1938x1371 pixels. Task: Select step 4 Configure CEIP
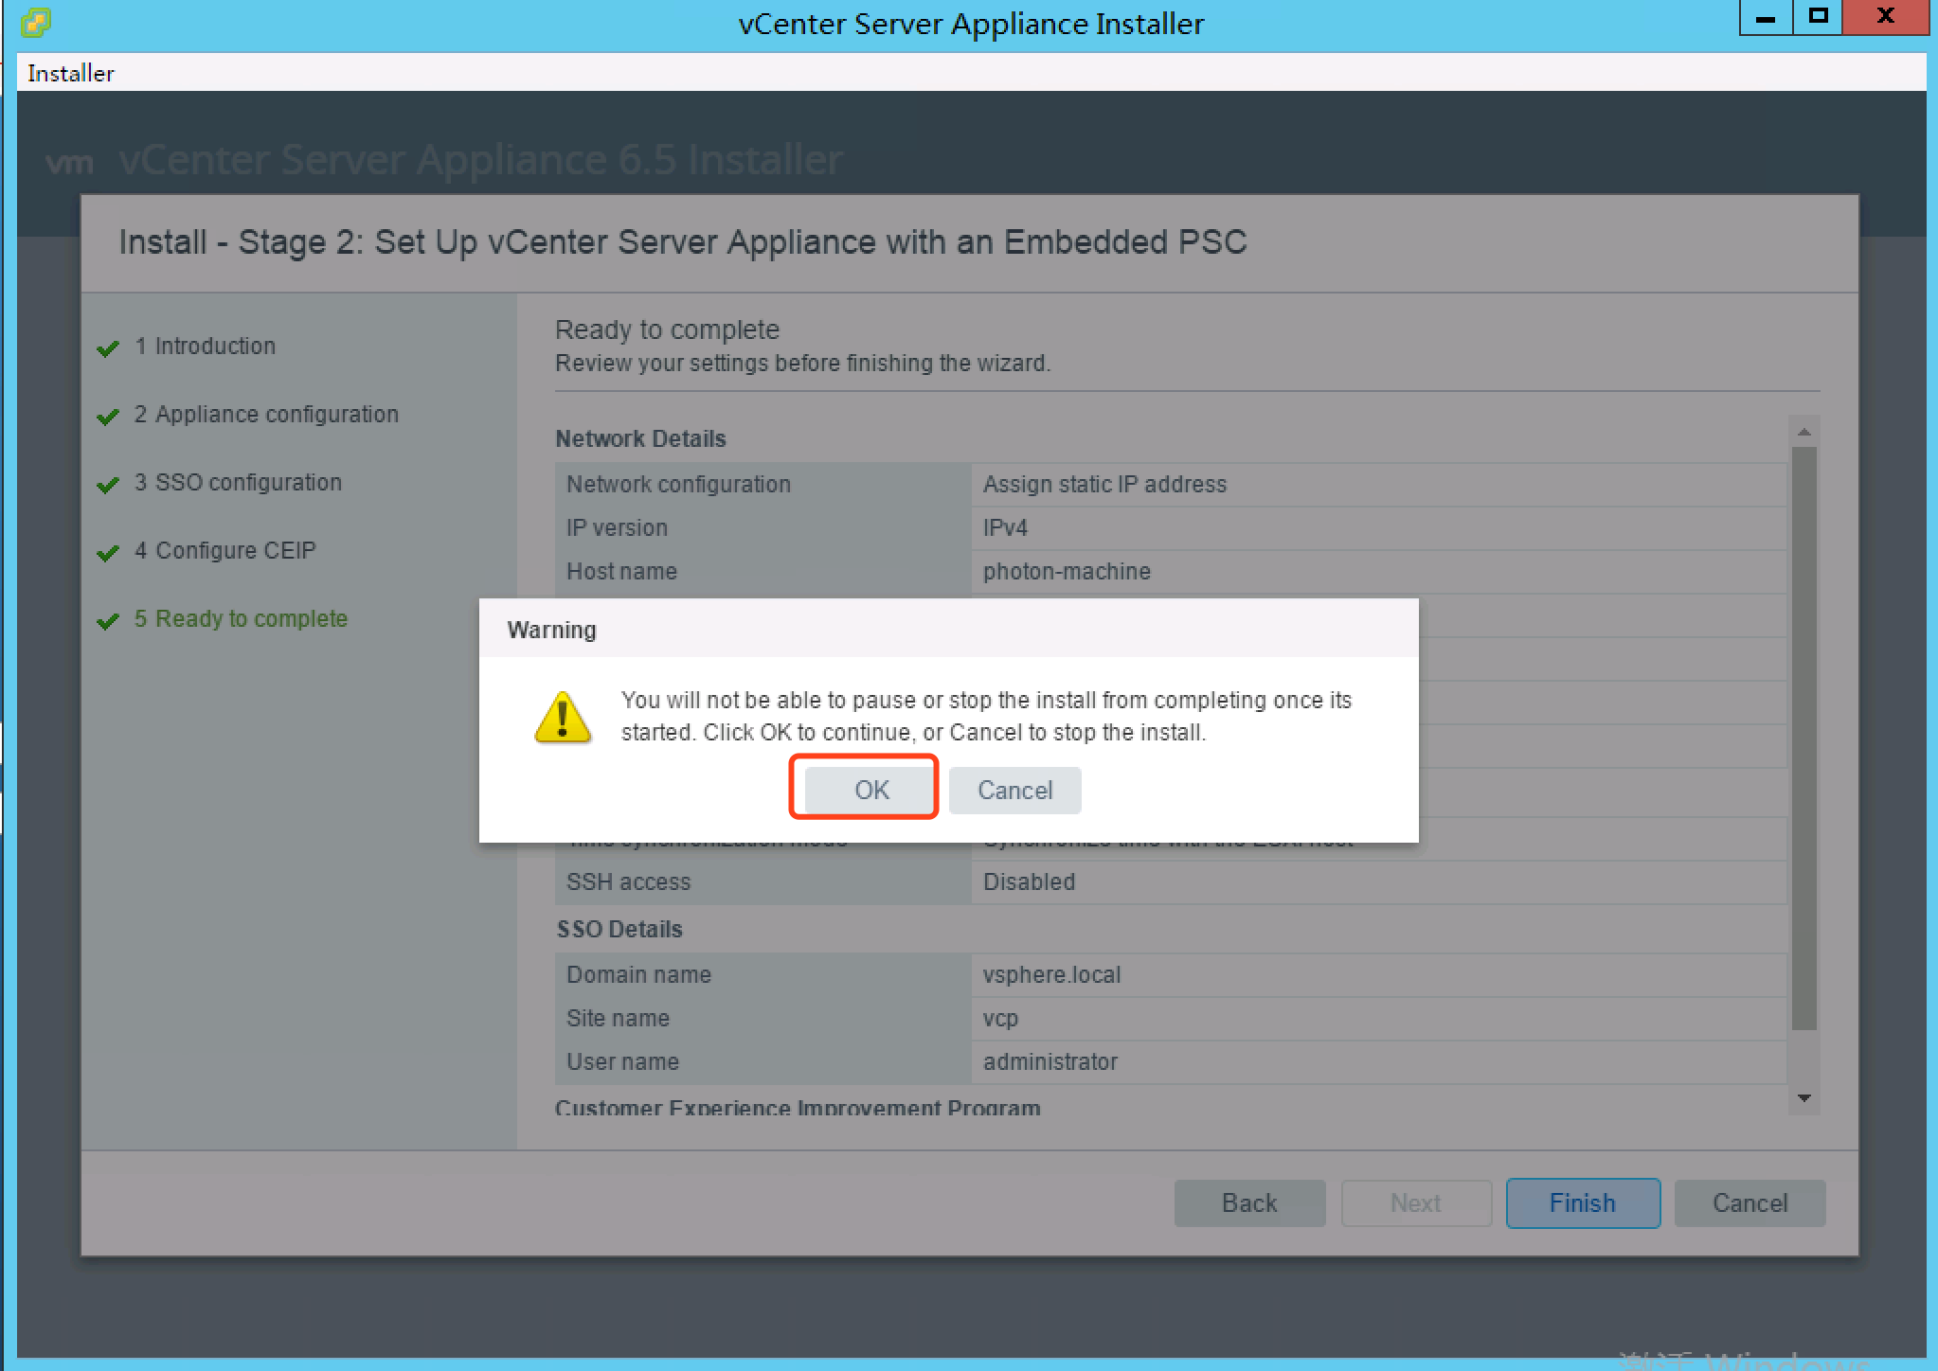pos(224,550)
